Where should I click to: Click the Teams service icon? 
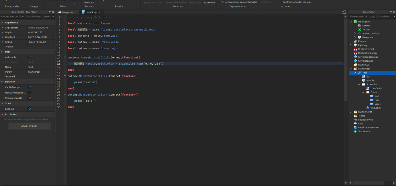click(355, 116)
